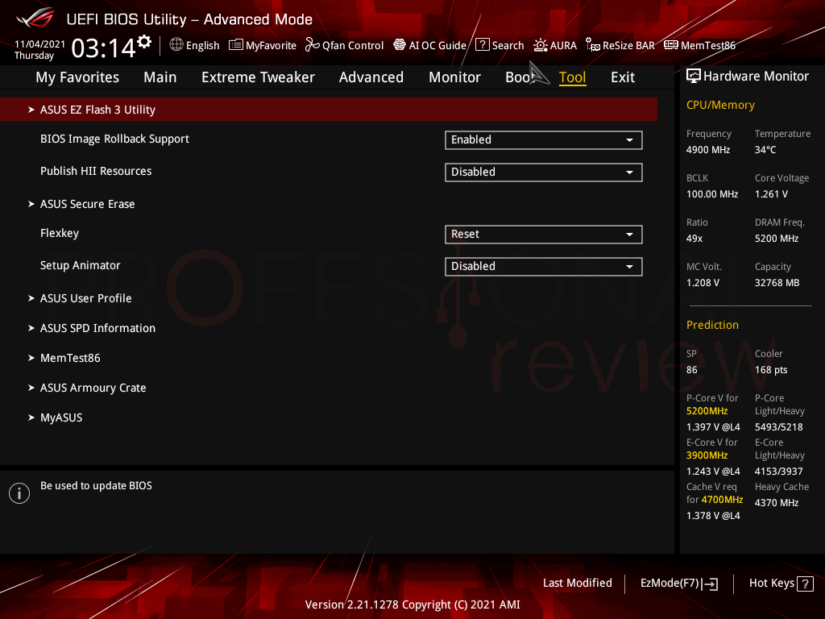Click the 5200 MHz DRAM Freq. value
The image size is (825, 619).
pos(777,238)
